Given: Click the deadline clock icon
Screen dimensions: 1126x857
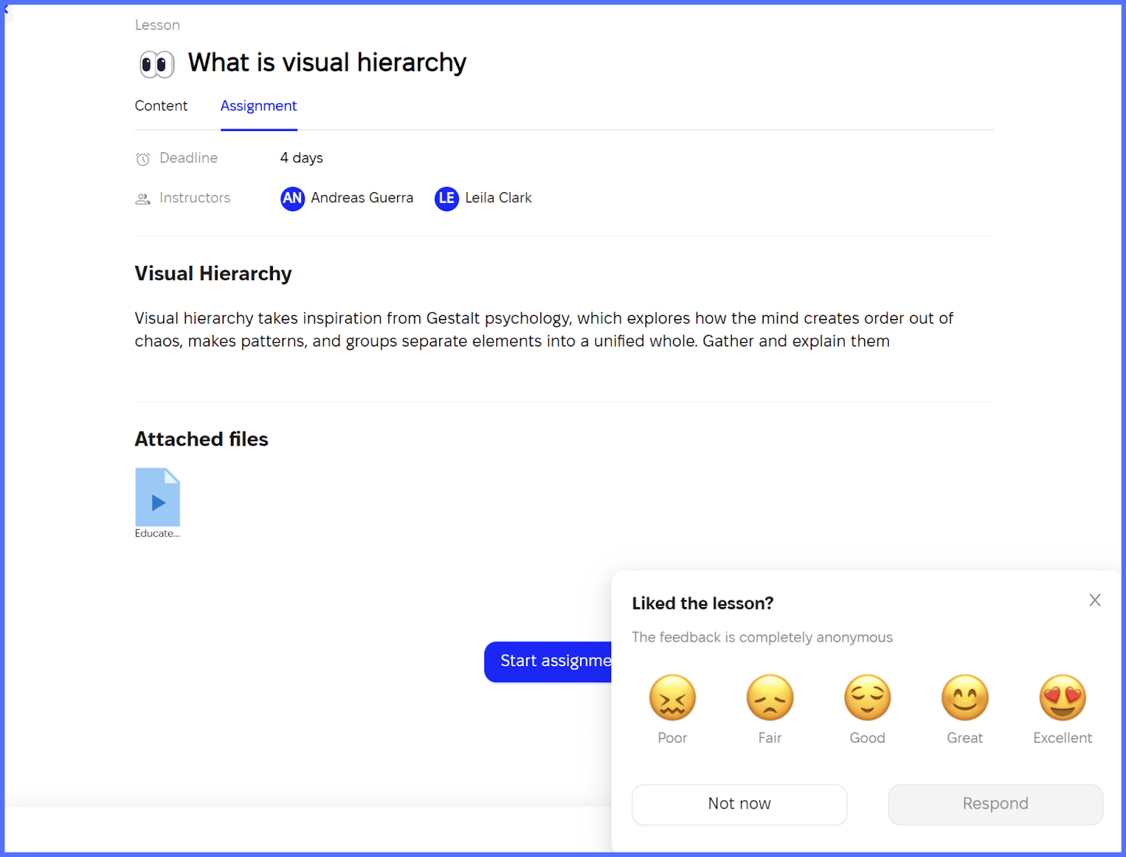Looking at the screenshot, I should (x=142, y=158).
